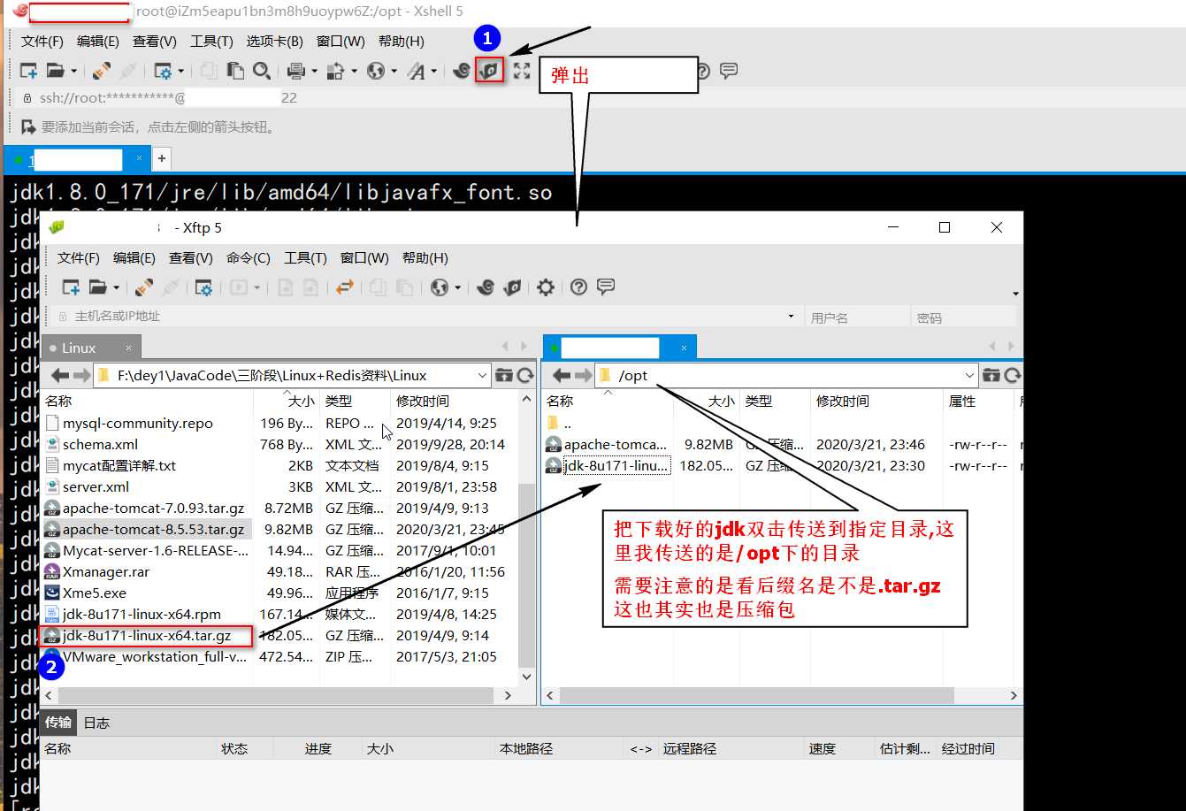Click Xftp launch icon in Xshell toolbar
The width and height of the screenshot is (1186, 811).
tap(489, 69)
